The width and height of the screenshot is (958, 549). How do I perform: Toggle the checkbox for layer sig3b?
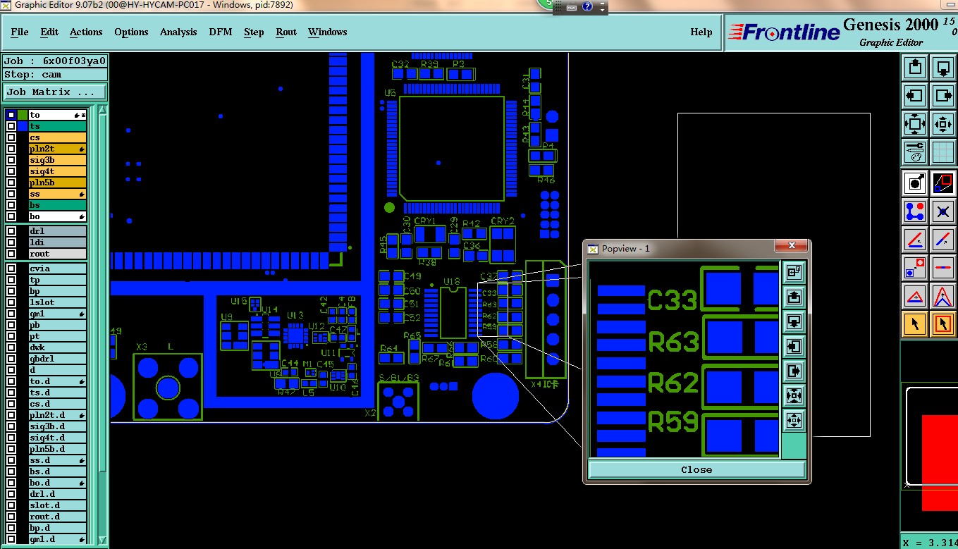click(x=11, y=160)
